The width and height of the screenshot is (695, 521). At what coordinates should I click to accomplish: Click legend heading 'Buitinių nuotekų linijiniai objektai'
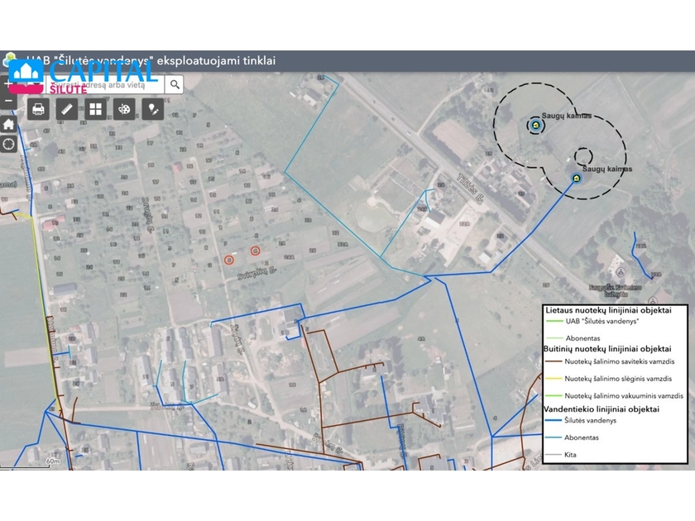coord(607,349)
